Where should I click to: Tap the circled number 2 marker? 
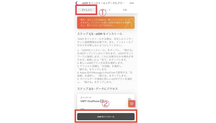click(x=106, y=104)
